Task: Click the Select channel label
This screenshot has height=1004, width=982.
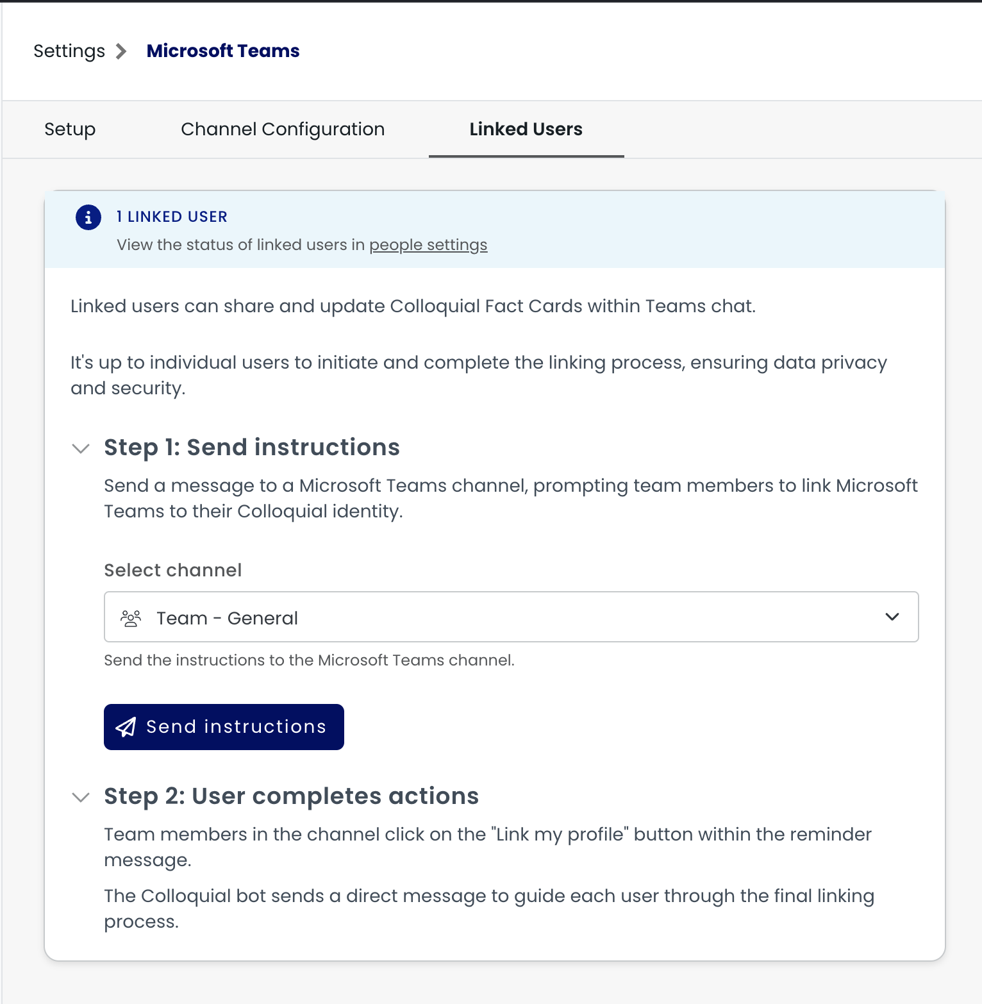Action: point(173,570)
